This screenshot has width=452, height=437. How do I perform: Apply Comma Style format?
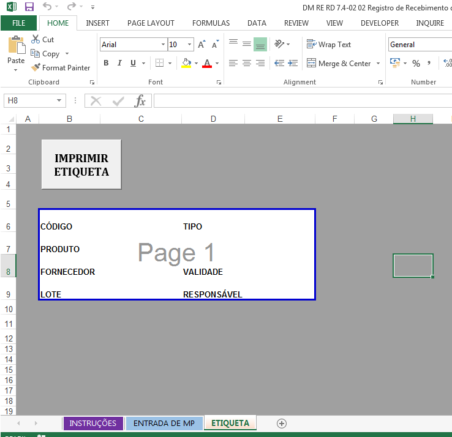click(x=429, y=63)
